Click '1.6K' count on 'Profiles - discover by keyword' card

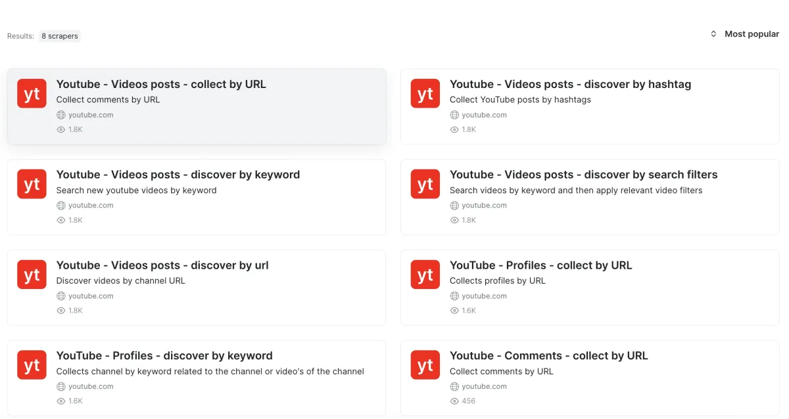76,401
